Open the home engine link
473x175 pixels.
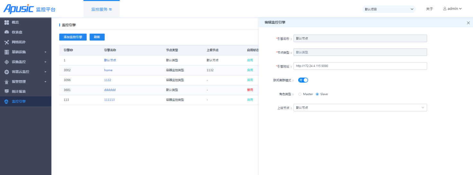pos(108,70)
